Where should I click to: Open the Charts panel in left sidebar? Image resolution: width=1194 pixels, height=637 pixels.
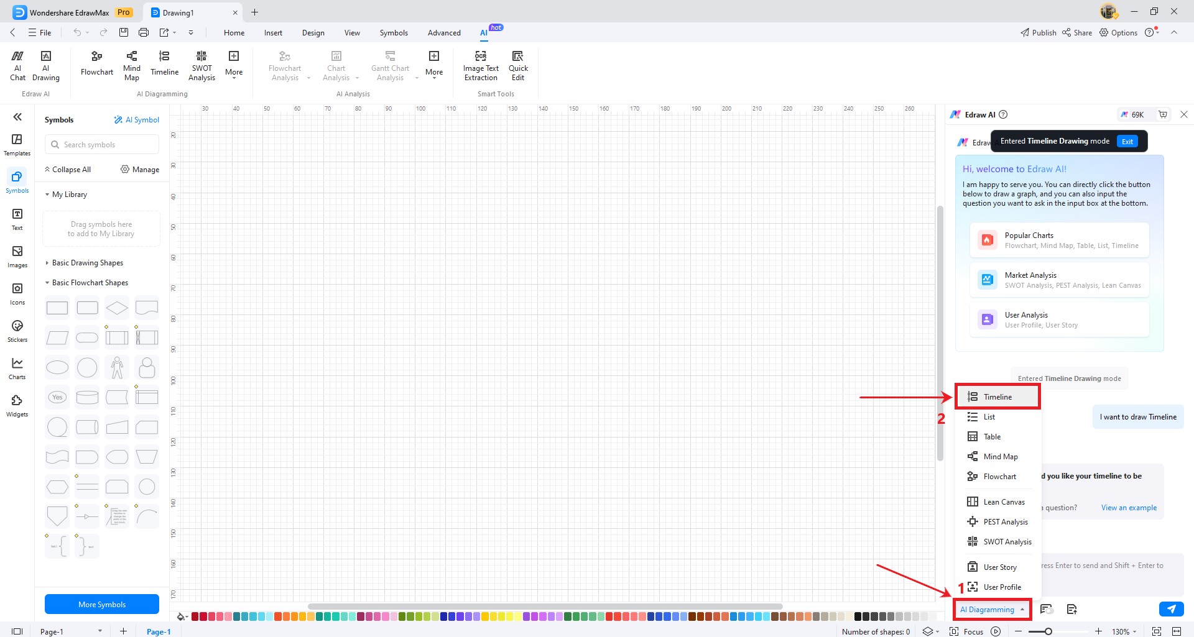pyautogui.click(x=17, y=369)
